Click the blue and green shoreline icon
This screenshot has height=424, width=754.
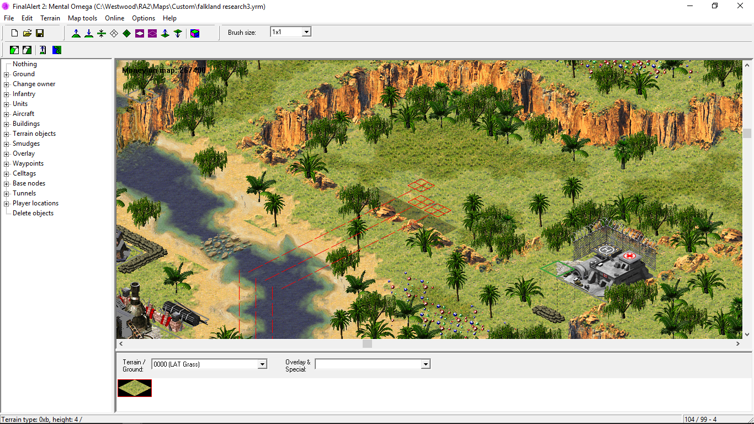pyautogui.click(x=57, y=50)
